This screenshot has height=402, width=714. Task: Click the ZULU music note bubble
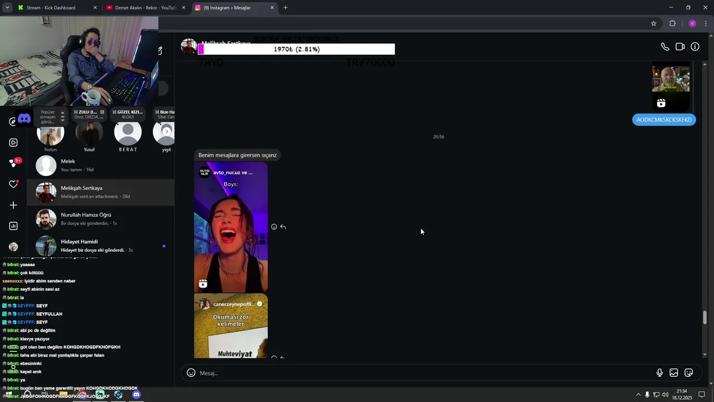(x=89, y=114)
